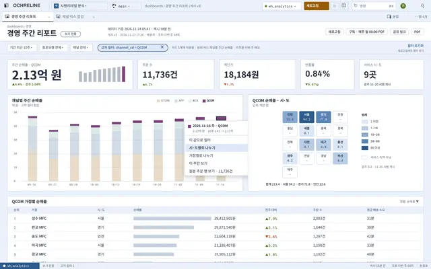Click the purple QCOM segment of 11-16 bar
Image resolution: width=431 pixels, height=269 pixels.
pyautogui.click(x=221, y=118)
